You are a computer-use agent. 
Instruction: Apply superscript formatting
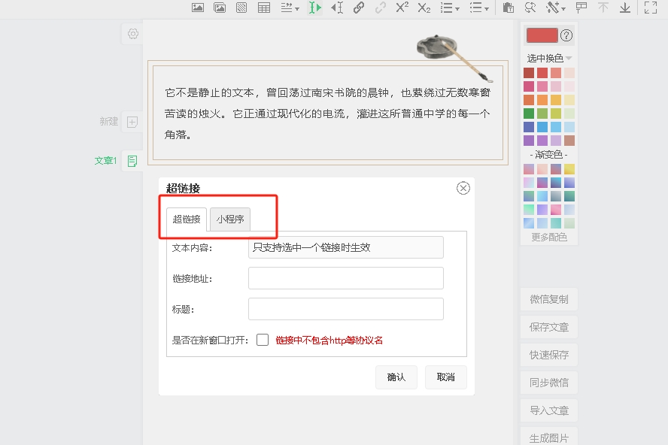point(402,8)
